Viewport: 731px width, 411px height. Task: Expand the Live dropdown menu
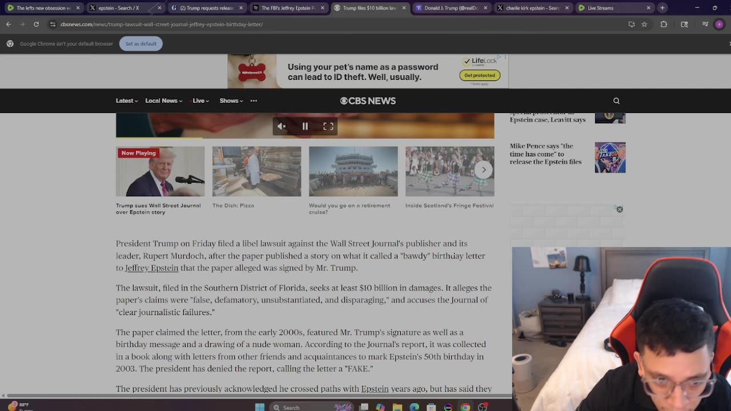(x=200, y=100)
